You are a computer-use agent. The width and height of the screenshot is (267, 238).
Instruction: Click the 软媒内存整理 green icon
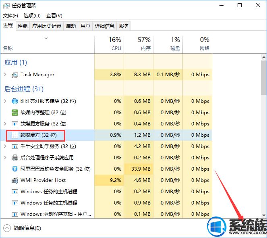click(x=15, y=113)
